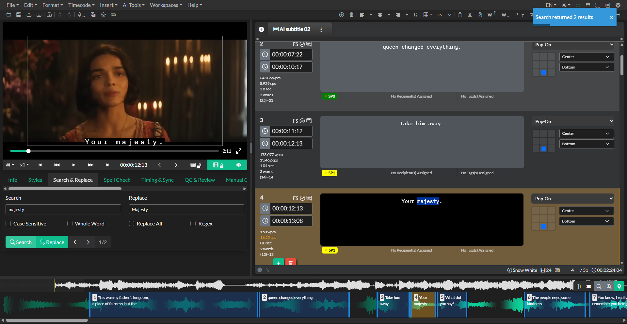This screenshot has height=324, width=627.
Task: Click the cut scissors icon
Action: click(x=470, y=15)
